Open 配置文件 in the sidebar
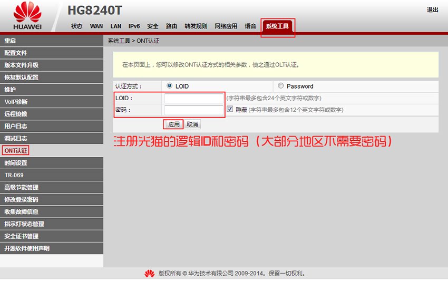Viewport: 448px width, 281px height. coord(52,53)
